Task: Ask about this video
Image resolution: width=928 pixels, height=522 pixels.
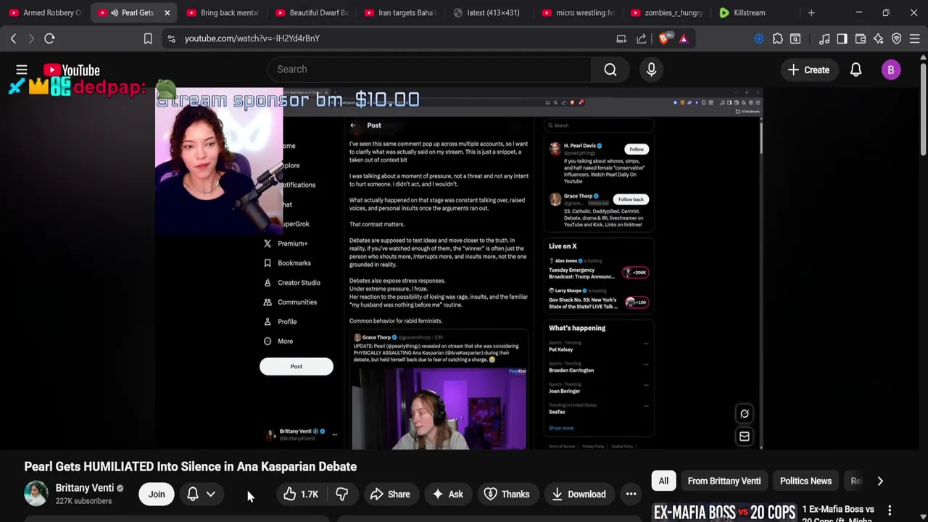Action: 447,494
